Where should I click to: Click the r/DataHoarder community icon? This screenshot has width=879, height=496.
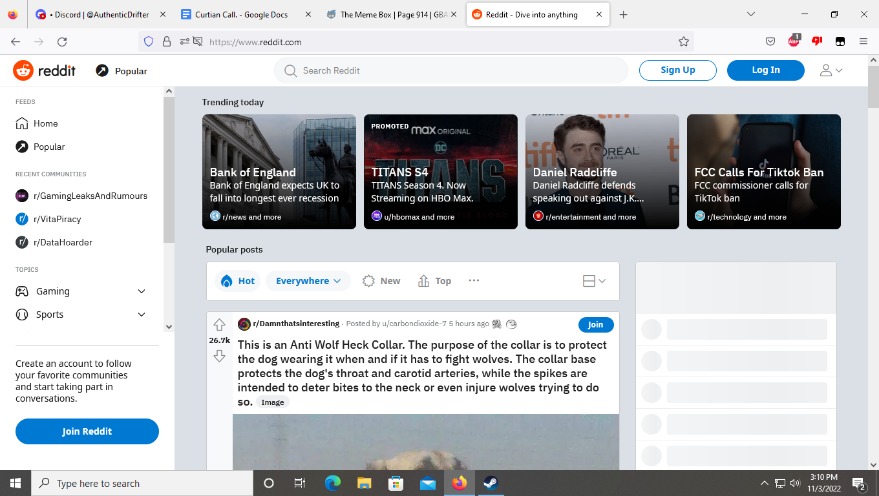click(22, 242)
